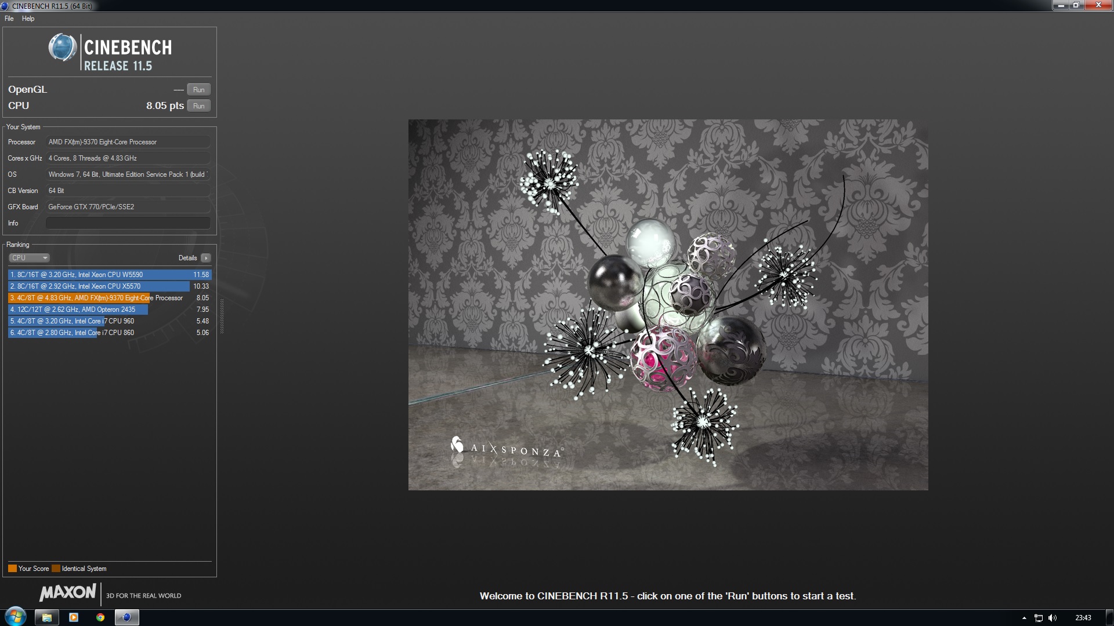Select ranking row Intel Core i7 CPU 960
1114x626 pixels.
110,321
